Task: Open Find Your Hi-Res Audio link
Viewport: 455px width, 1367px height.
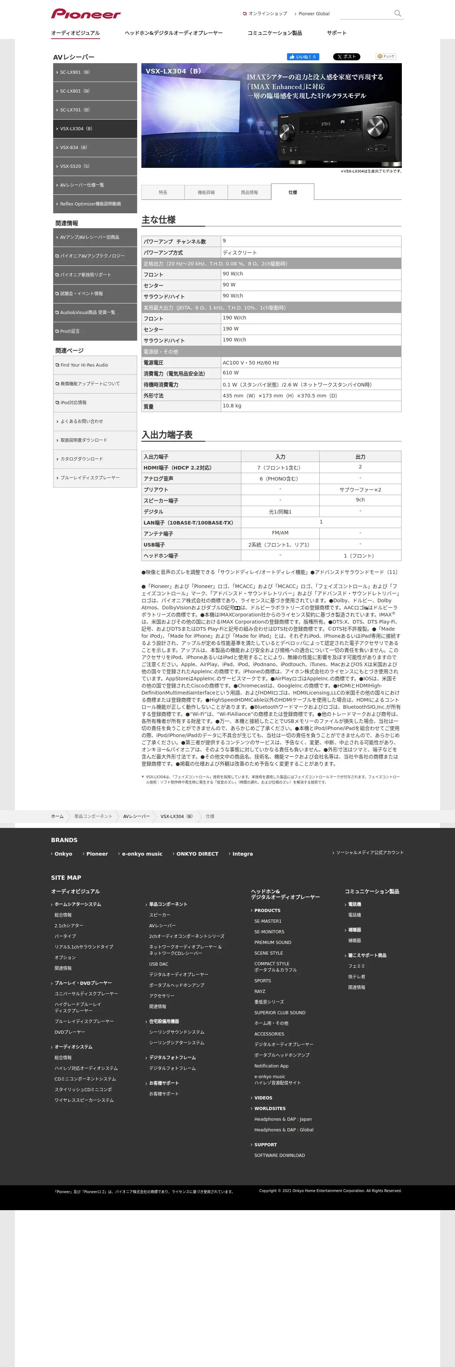Action: pyautogui.click(x=95, y=365)
